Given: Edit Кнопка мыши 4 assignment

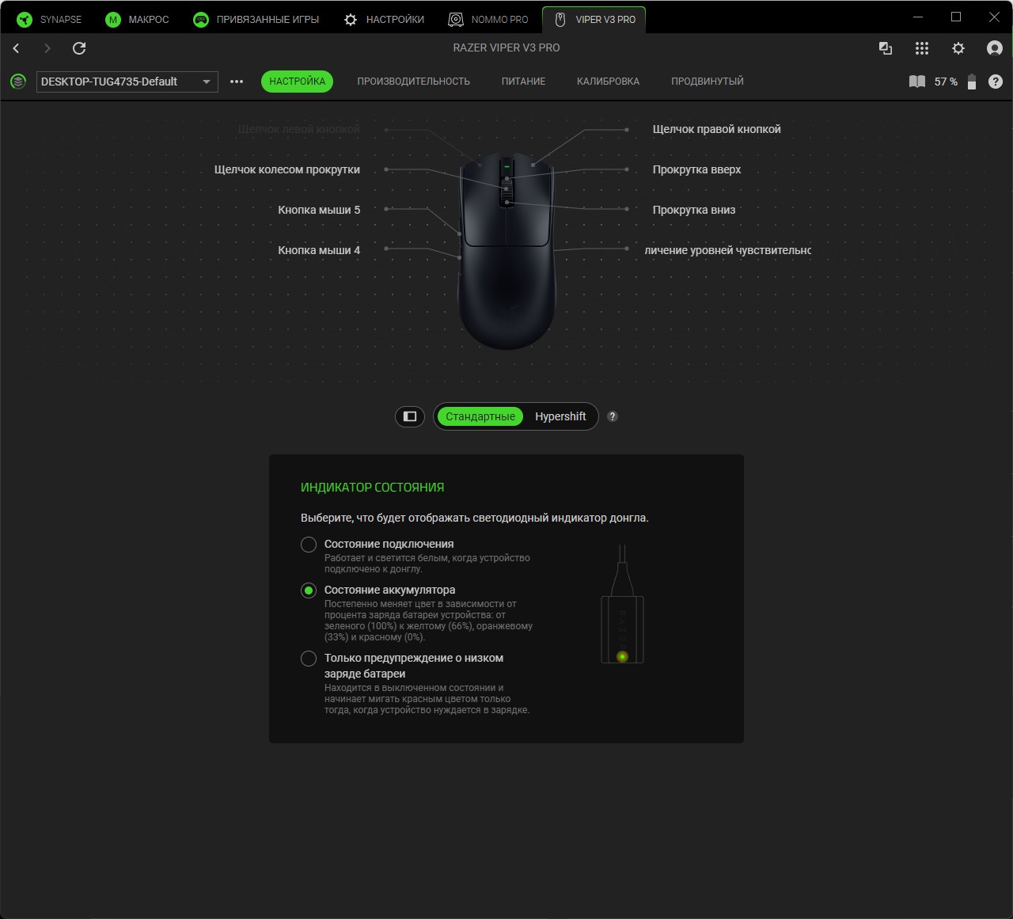Looking at the screenshot, I should (319, 250).
